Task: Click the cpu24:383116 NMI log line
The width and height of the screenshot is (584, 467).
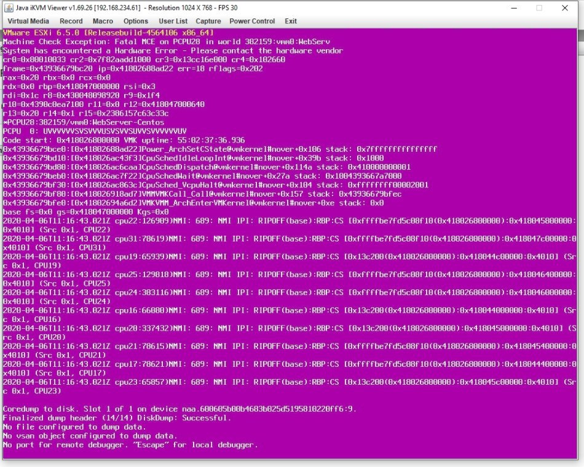Action: point(290,296)
